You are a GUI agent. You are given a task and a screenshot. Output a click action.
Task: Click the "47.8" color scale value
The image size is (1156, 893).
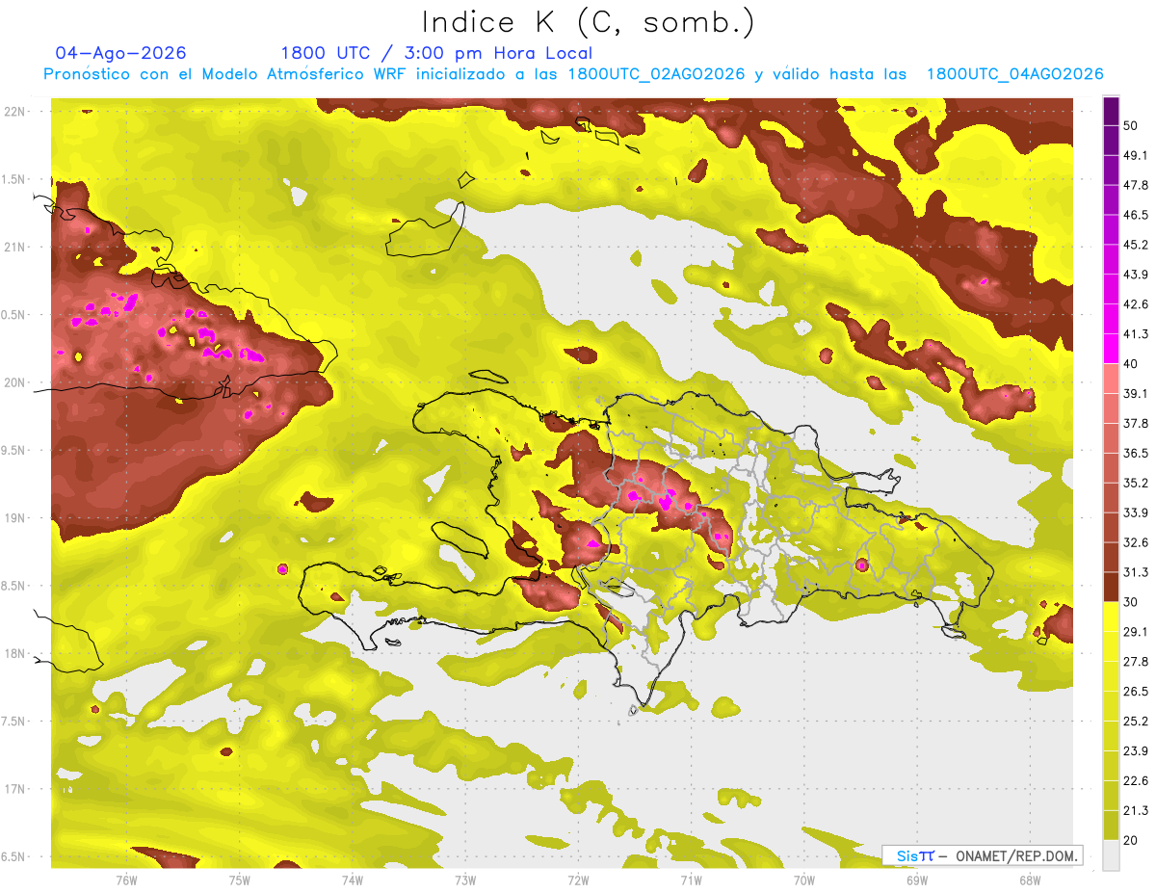(x=1136, y=185)
